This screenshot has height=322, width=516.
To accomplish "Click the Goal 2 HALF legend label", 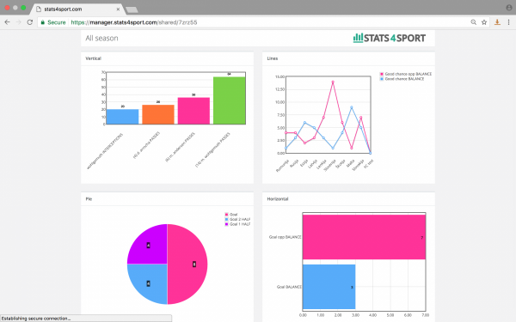I will pos(240,219).
